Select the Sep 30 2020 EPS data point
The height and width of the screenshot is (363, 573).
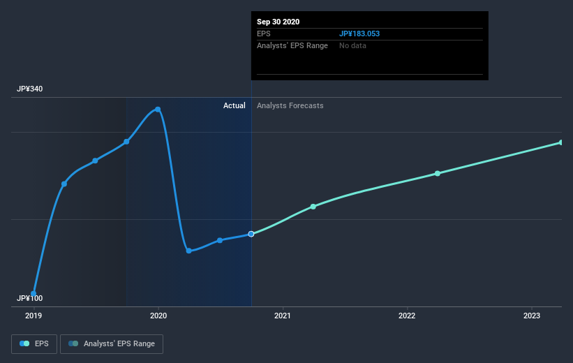click(x=251, y=234)
